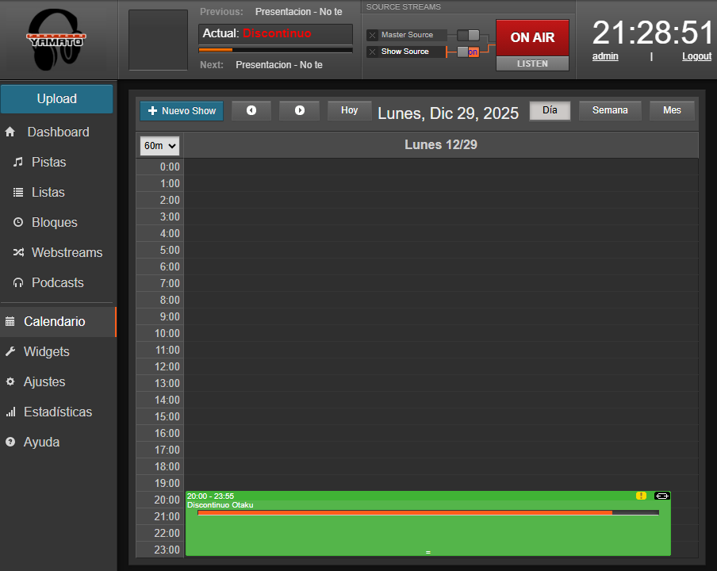
Task: Disconnect Show Source with X icon
Action: pyautogui.click(x=372, y=52)
